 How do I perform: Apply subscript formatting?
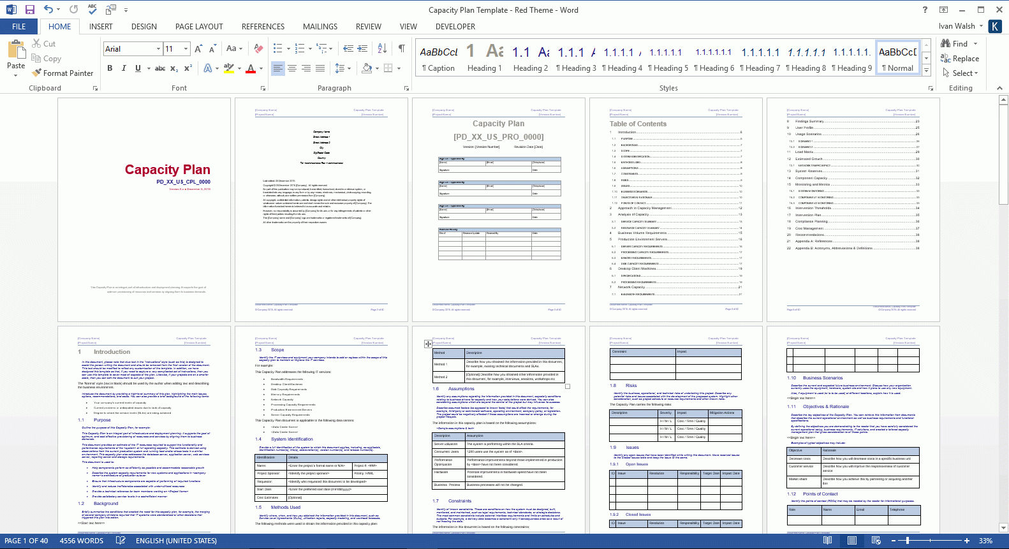(x=174, y=68)
